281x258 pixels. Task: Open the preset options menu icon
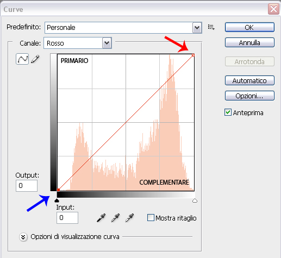coord(211,27)
